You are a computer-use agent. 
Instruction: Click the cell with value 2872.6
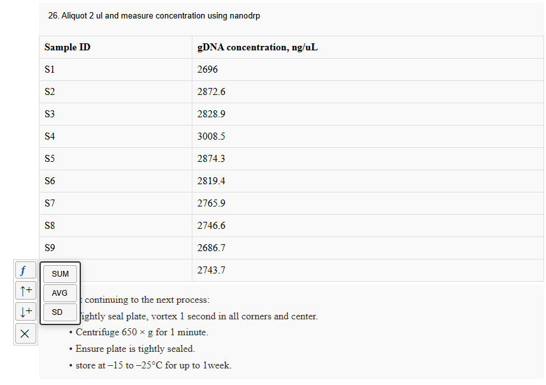click(212, 92)
